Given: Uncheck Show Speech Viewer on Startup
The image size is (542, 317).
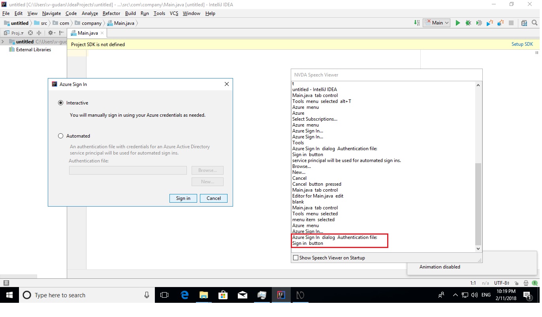Looking at the screenshot, I should pyautogui.click(x=295, y=257).
